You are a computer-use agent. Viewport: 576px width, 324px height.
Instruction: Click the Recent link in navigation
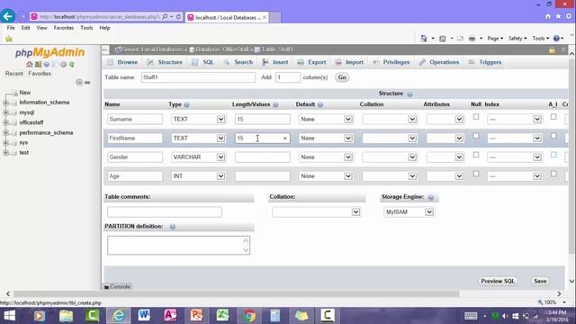point(14,74)
